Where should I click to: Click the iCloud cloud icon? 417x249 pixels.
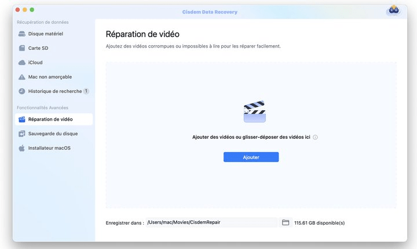pos(22,63)
